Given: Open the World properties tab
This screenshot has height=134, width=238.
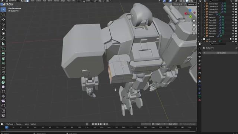Looking at the screenshot, I should tap(200, 68).
